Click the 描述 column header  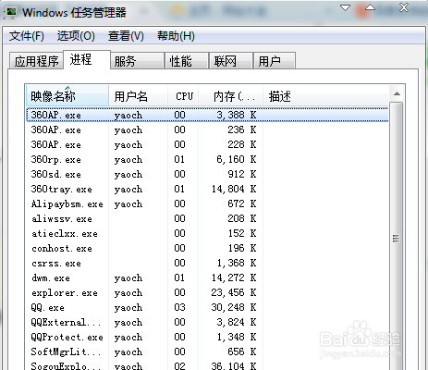(325, 96)
